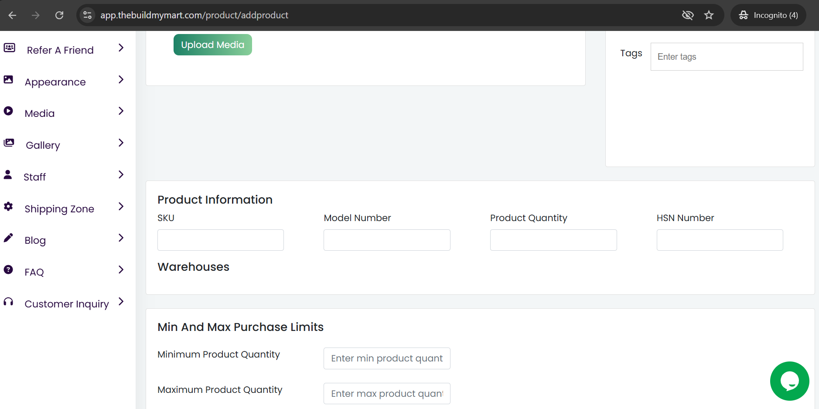Click the Model Number input field
The image size is (819, 409).
(x=387, y=240)
